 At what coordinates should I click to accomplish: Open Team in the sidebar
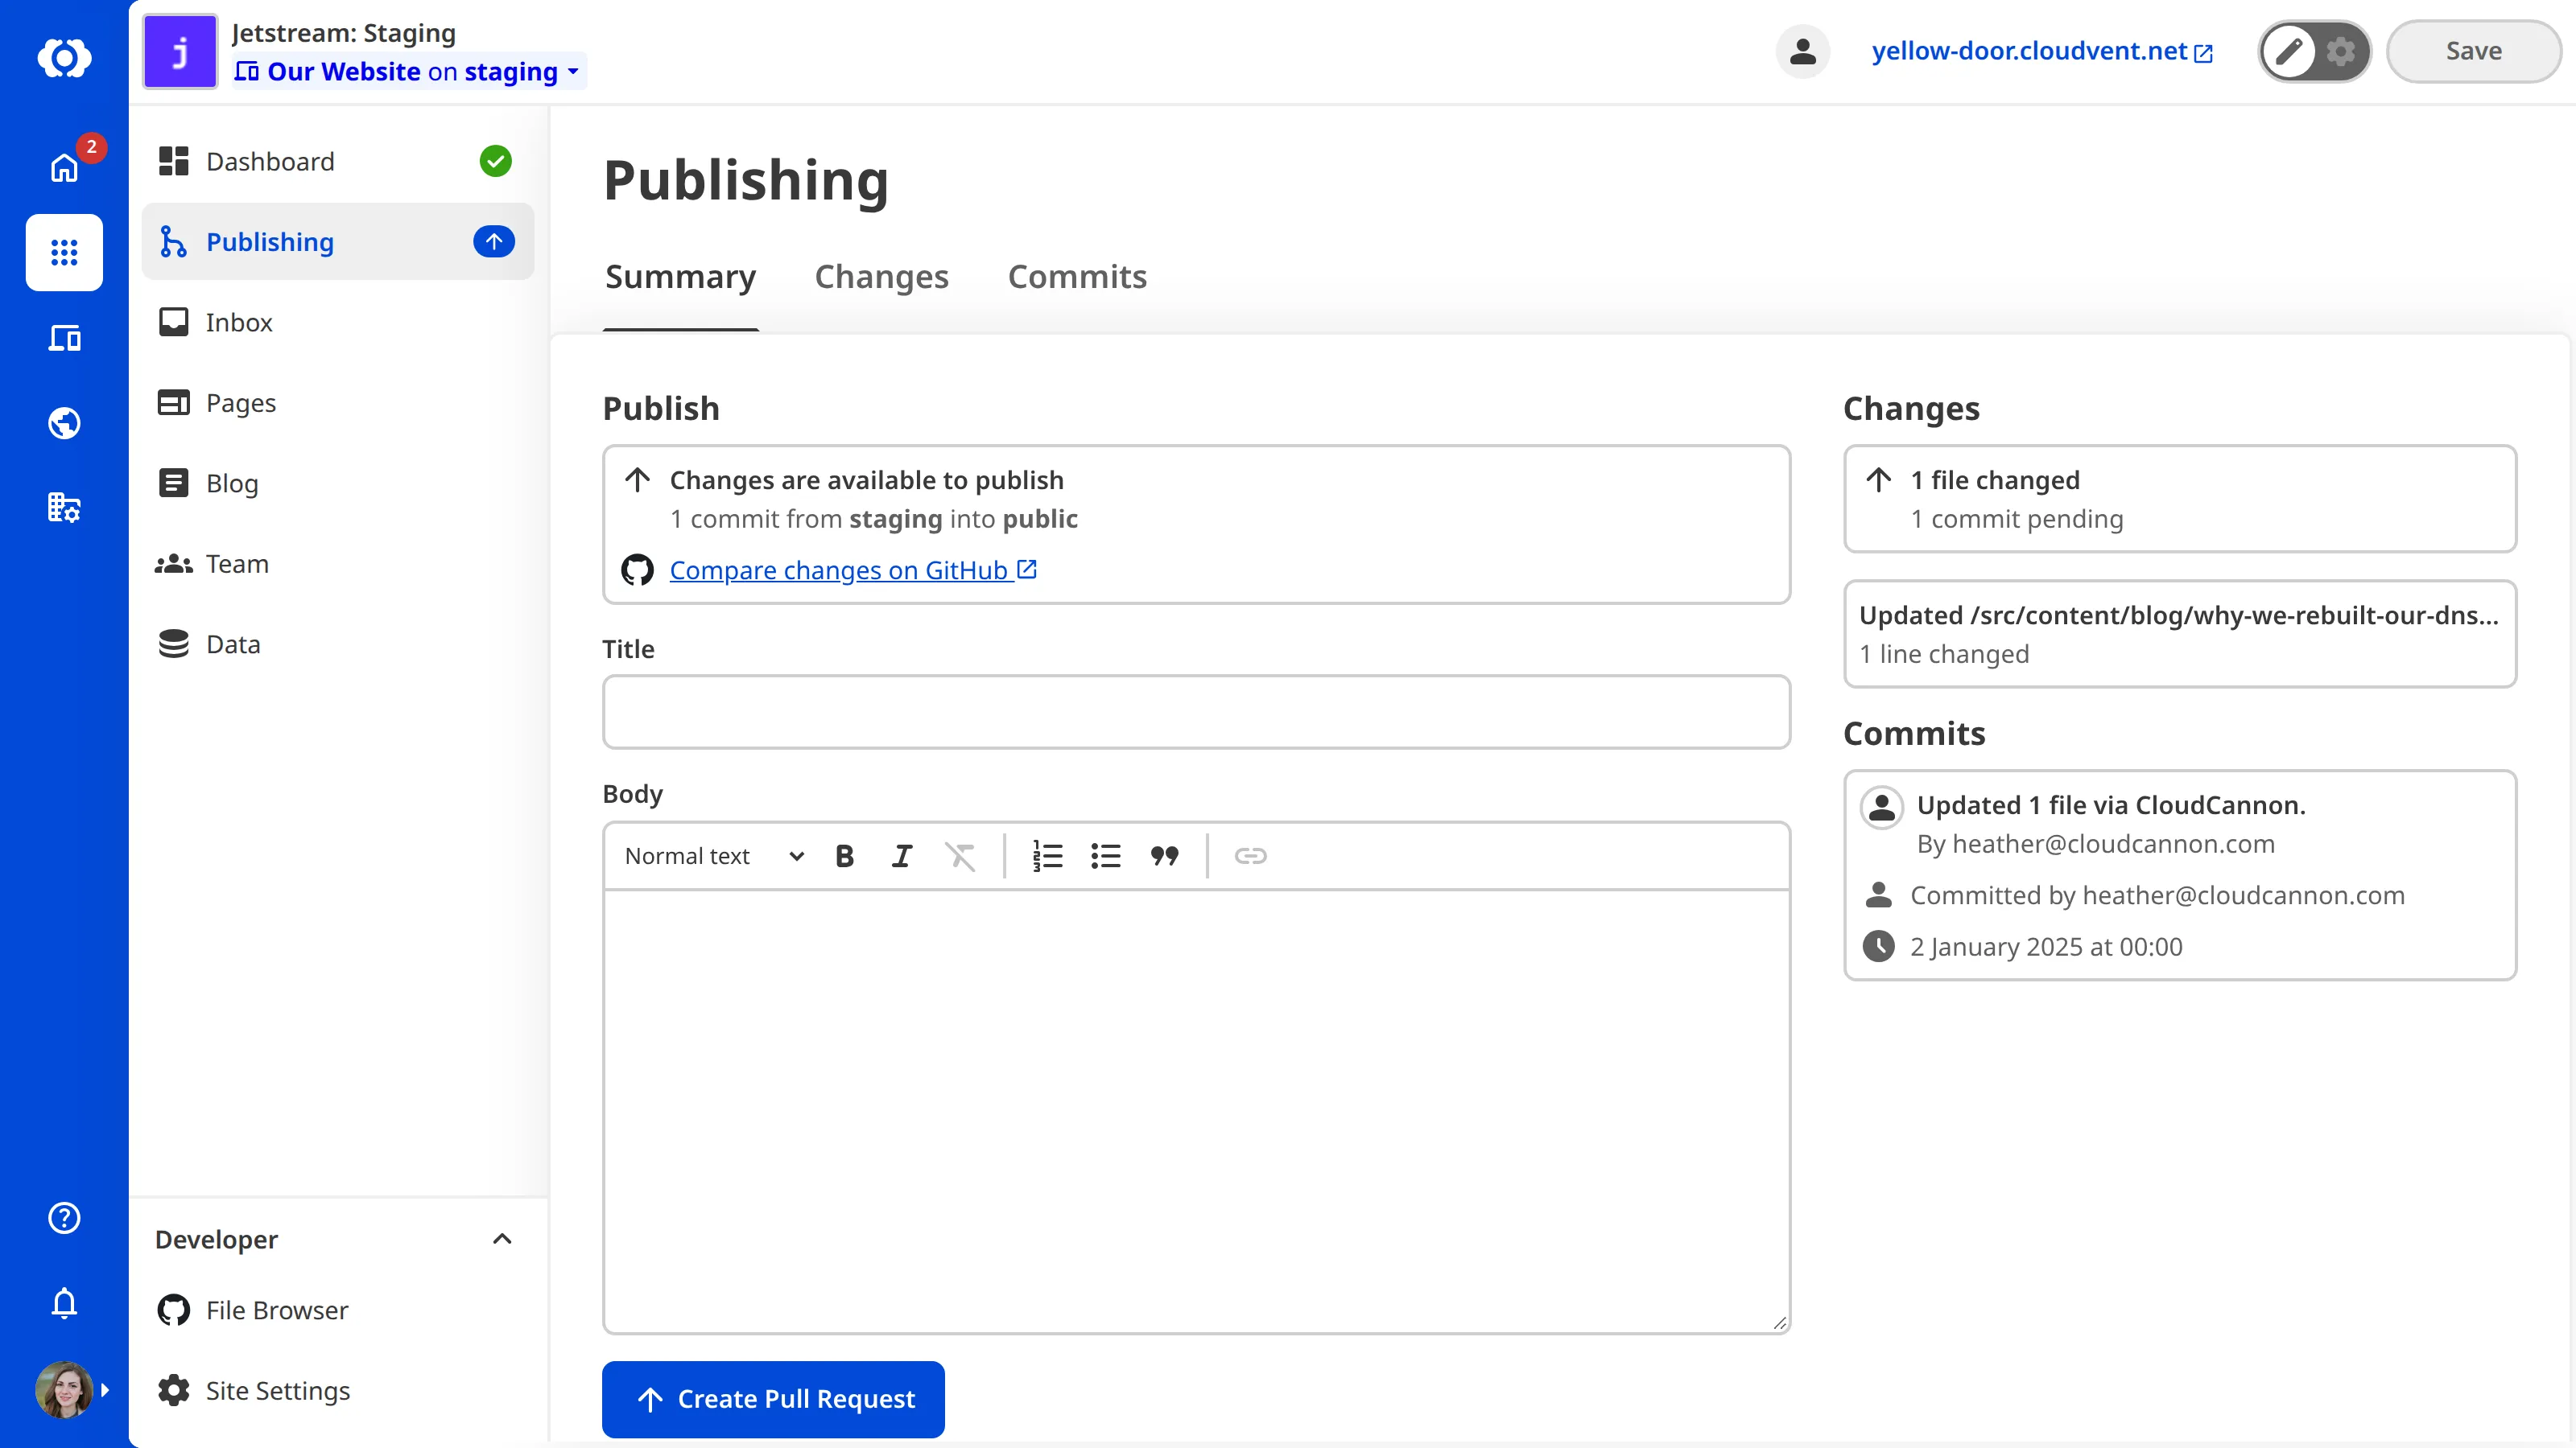[x=337, y=564]
